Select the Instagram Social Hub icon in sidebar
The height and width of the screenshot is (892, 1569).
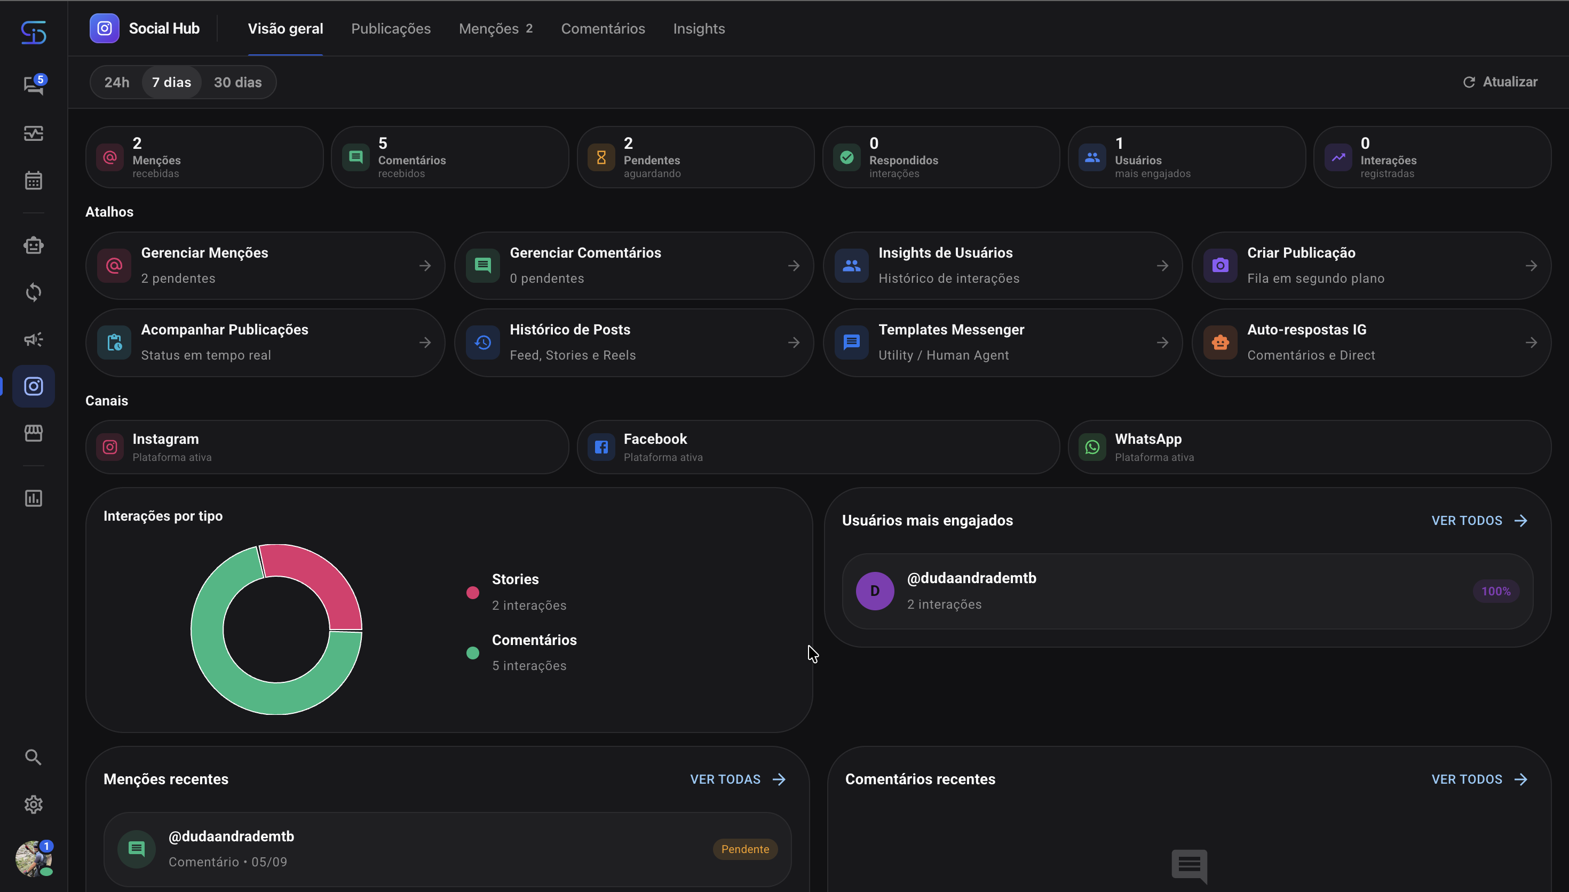(34, 387)
